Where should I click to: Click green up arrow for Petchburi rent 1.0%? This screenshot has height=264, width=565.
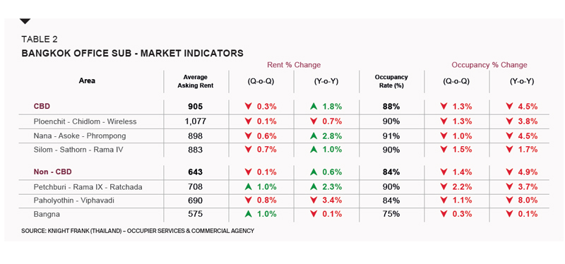[x=248, y=187]
